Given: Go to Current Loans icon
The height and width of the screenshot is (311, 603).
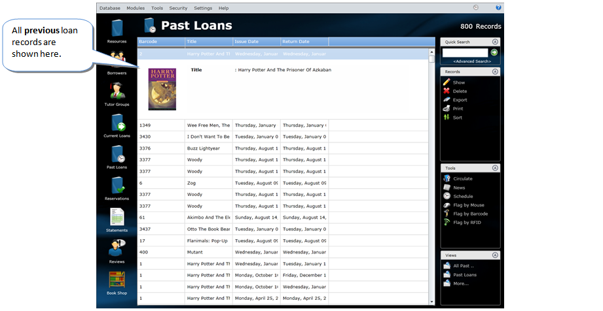Looking at the screenshot, I should click(x=117, y=123).
